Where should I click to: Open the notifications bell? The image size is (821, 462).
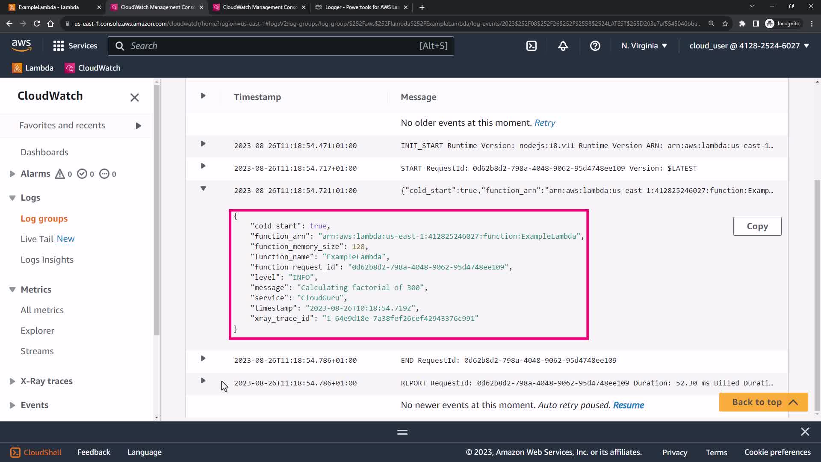(x=563, y=46)
